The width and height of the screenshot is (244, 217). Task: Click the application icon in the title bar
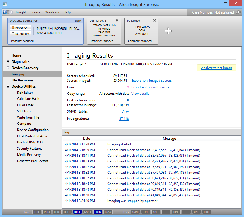5,4
